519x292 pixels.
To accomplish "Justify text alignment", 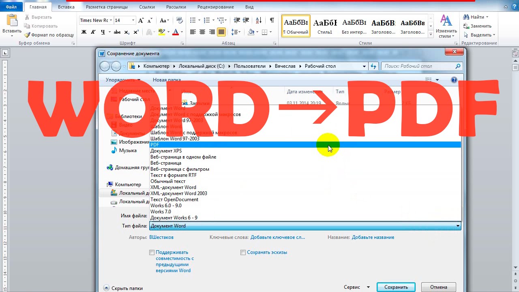I will point(221,32).
